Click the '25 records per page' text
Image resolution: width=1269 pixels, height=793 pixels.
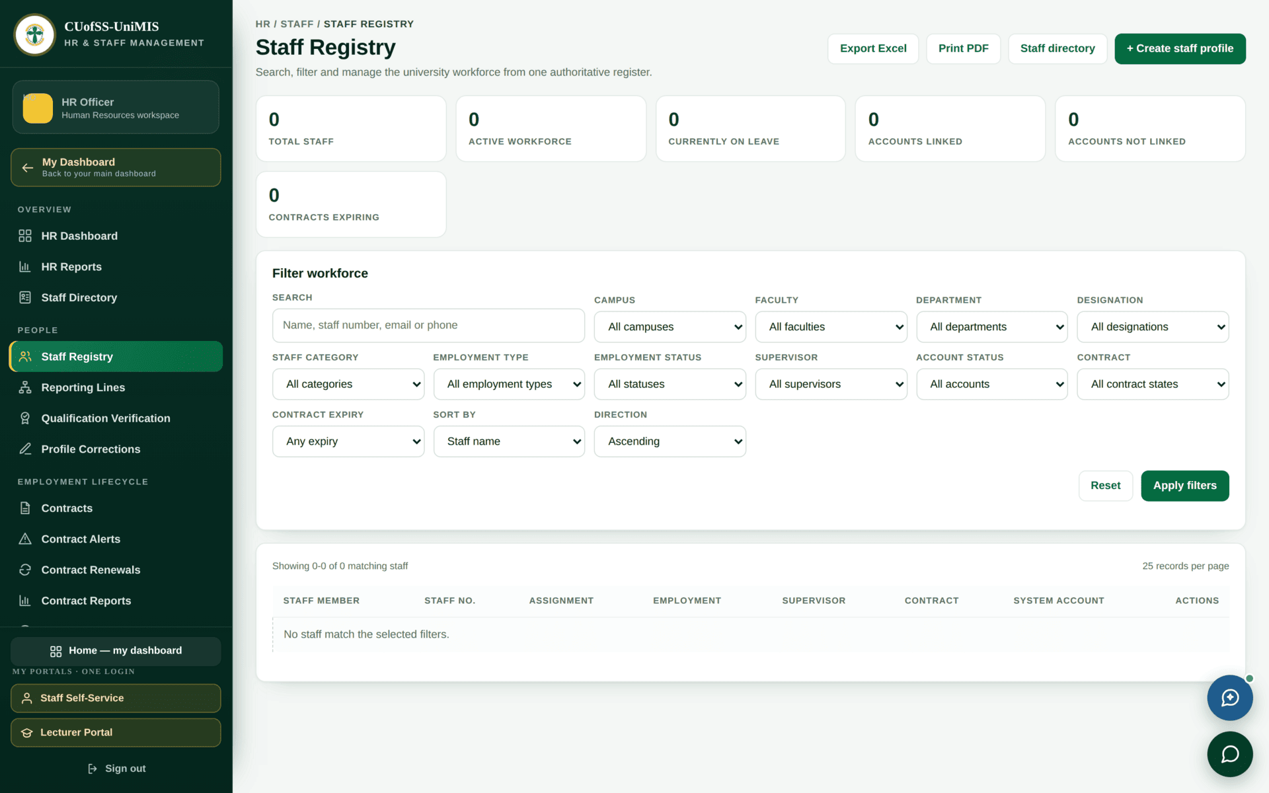click(1185, 566)
